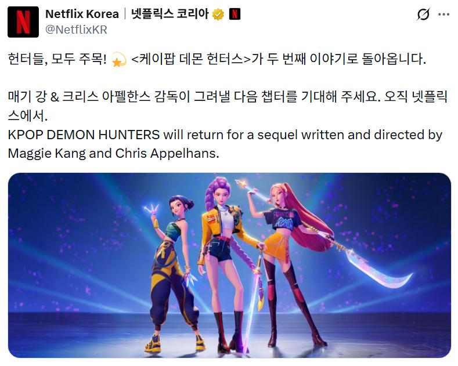Click the Korean paragraph starting "매기 강"

click(228, 106)
